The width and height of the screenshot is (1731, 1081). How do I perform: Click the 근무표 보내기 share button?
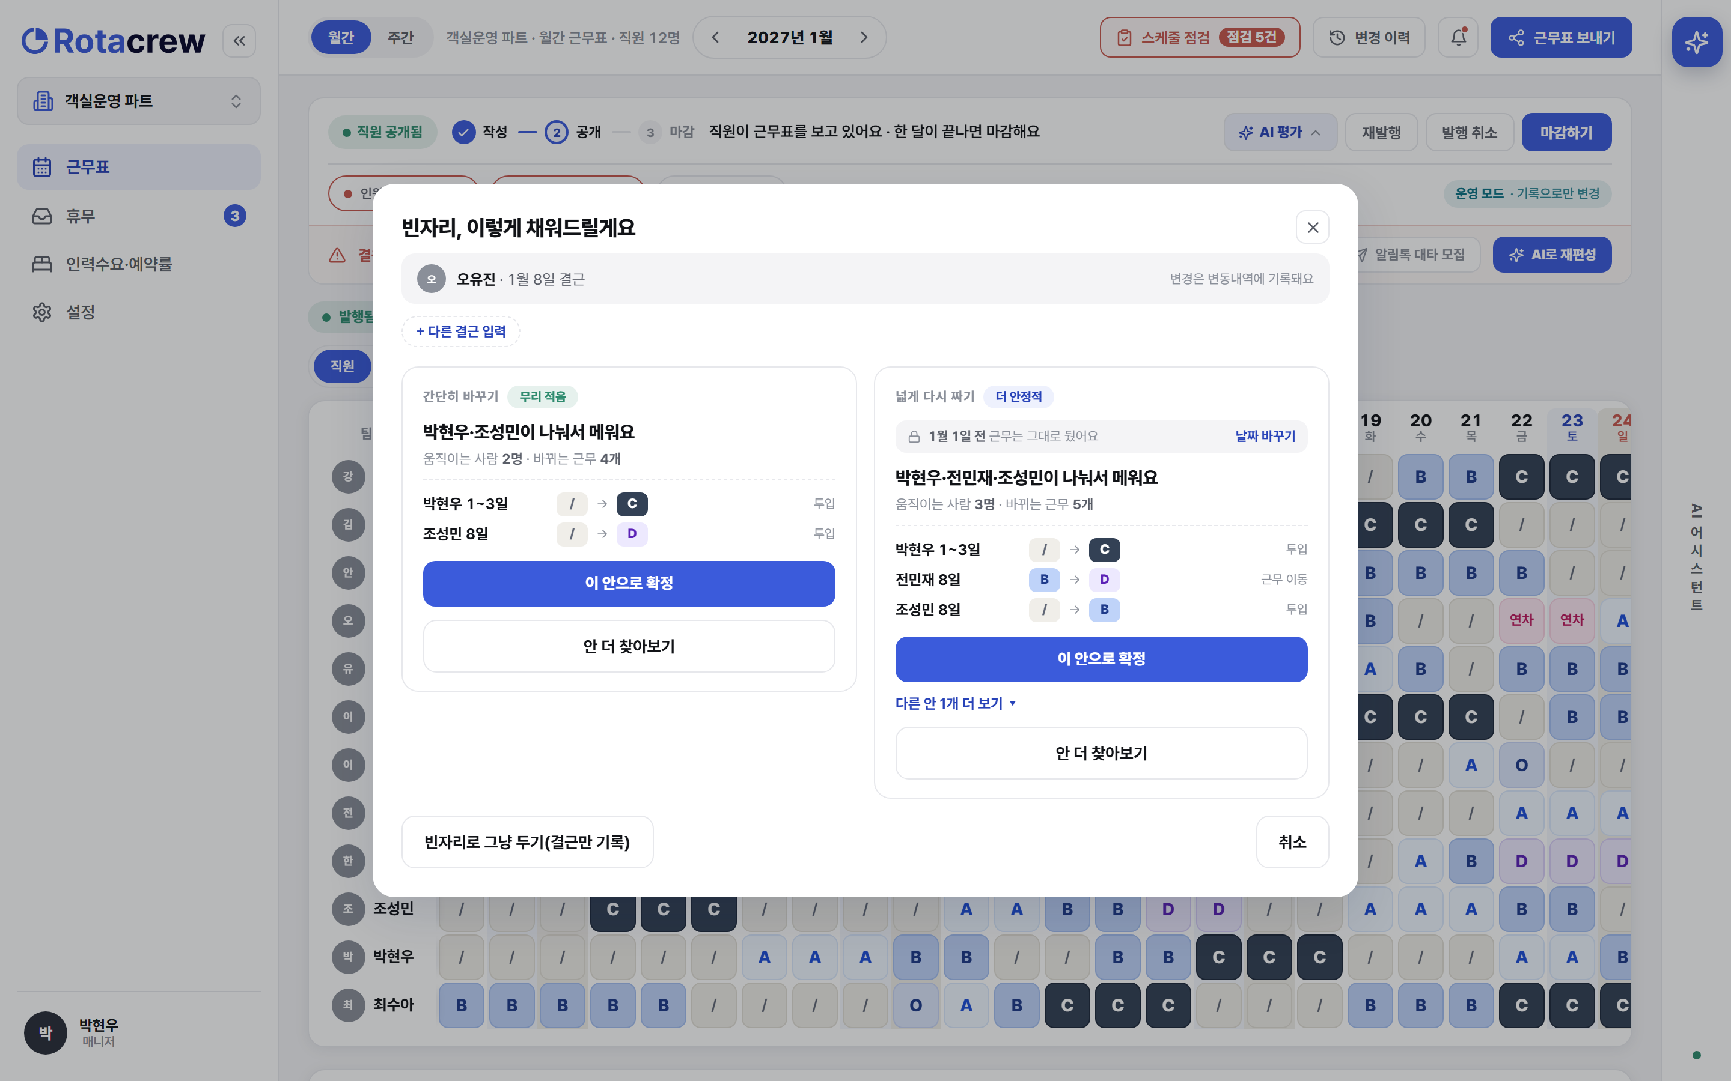[1561, 37]
